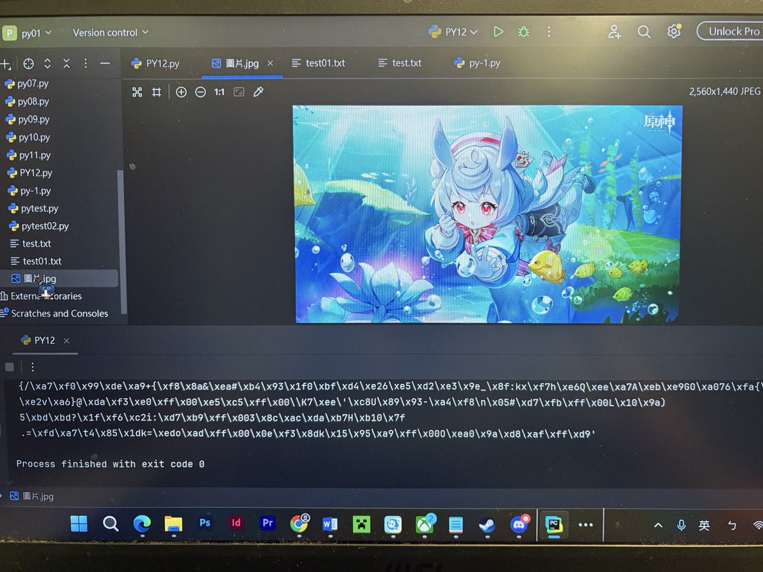
Task: Select test01.txt in project tree
Action: [36, 261]
